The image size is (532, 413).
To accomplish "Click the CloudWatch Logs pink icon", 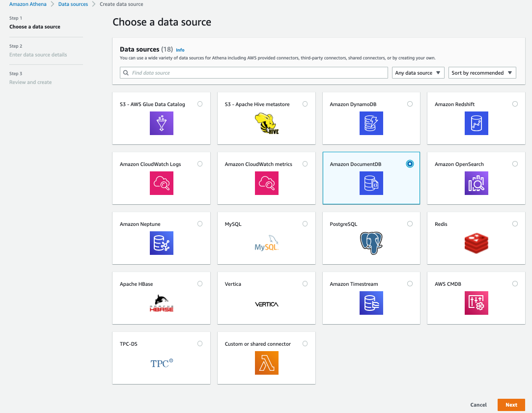I will tap(162, 183).
